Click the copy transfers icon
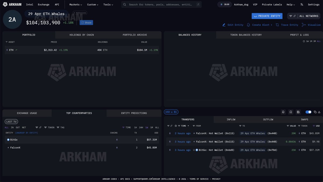The image size is (323, 182). click(x=315, y=112)
